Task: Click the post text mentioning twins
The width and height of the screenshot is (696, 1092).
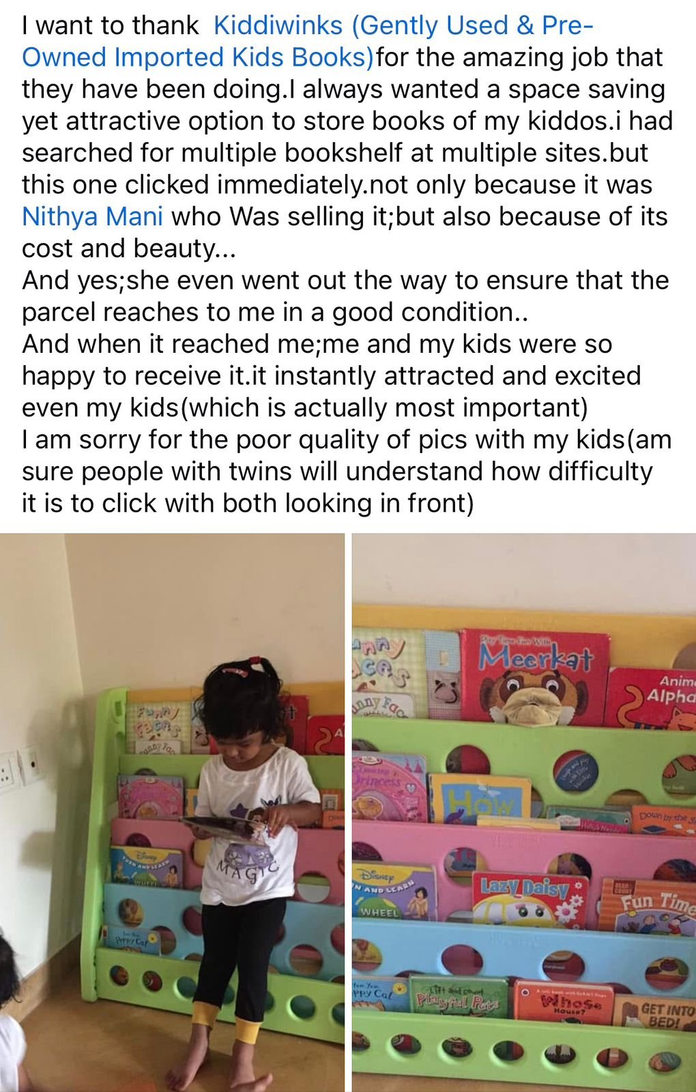Action: click(x=337, y=472)
